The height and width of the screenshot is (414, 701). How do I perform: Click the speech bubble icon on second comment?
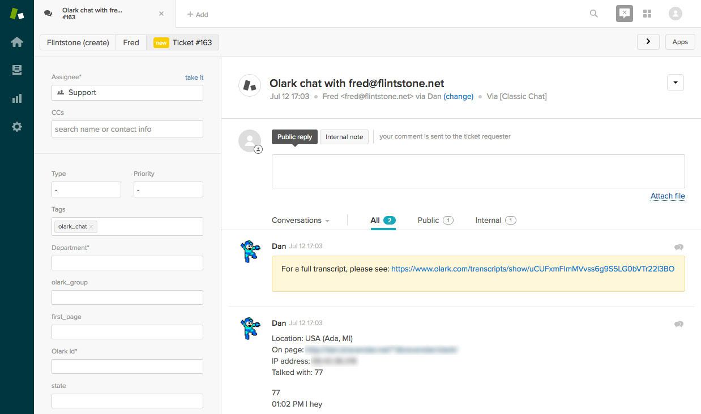tap(678, 324)
